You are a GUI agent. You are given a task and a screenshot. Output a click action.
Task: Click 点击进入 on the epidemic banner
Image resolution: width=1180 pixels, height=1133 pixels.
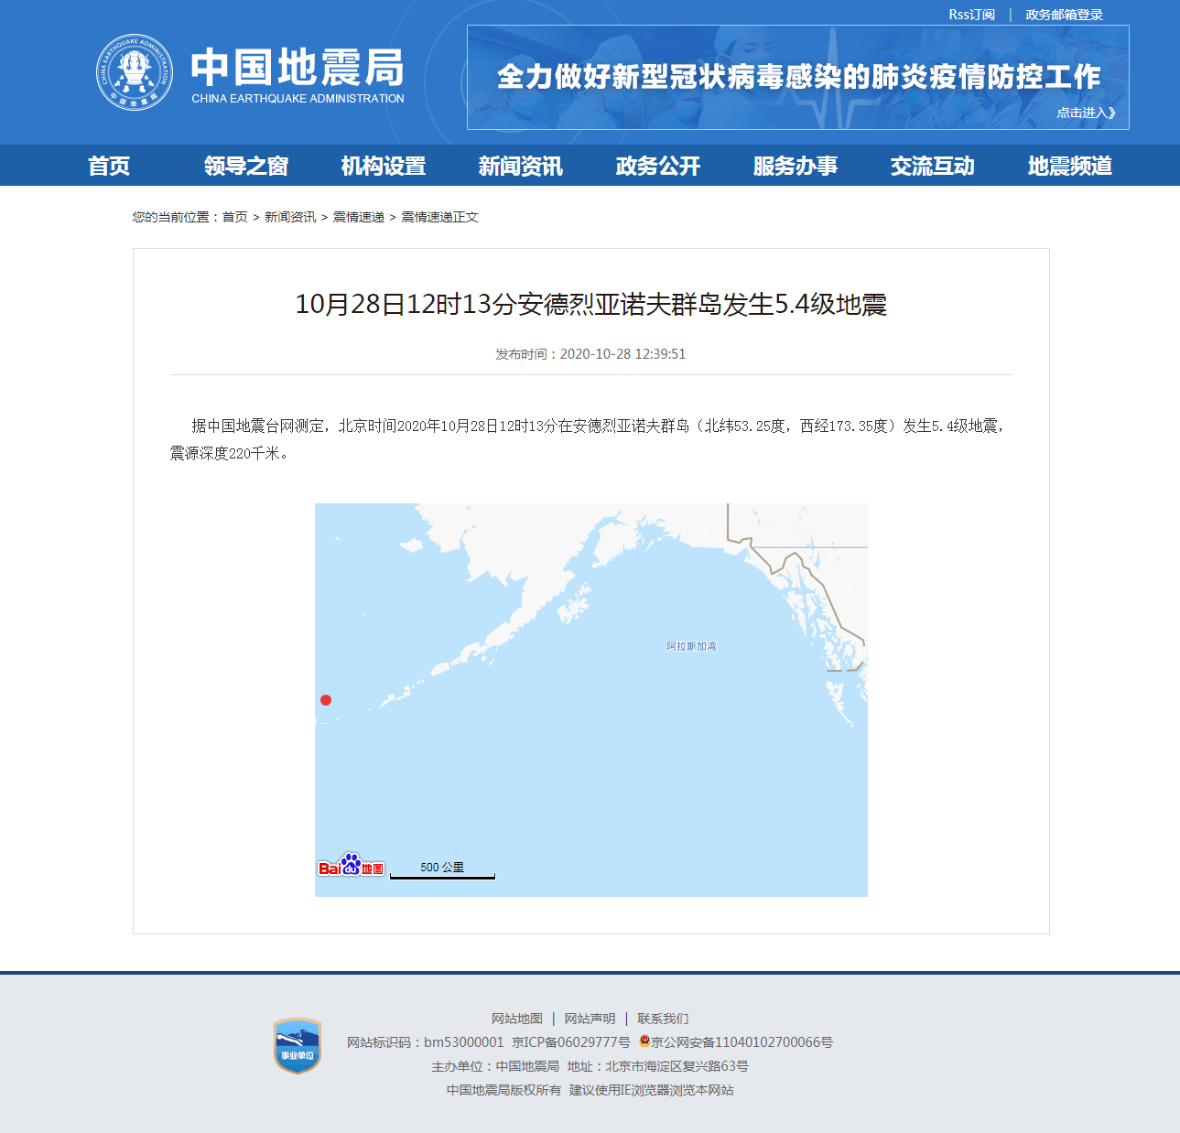(x=1086, y=113)
